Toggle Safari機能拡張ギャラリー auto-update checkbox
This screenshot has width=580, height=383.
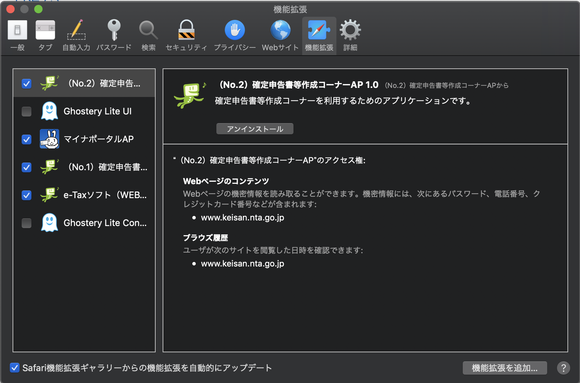pyautogui.click(x=15, y=368)
